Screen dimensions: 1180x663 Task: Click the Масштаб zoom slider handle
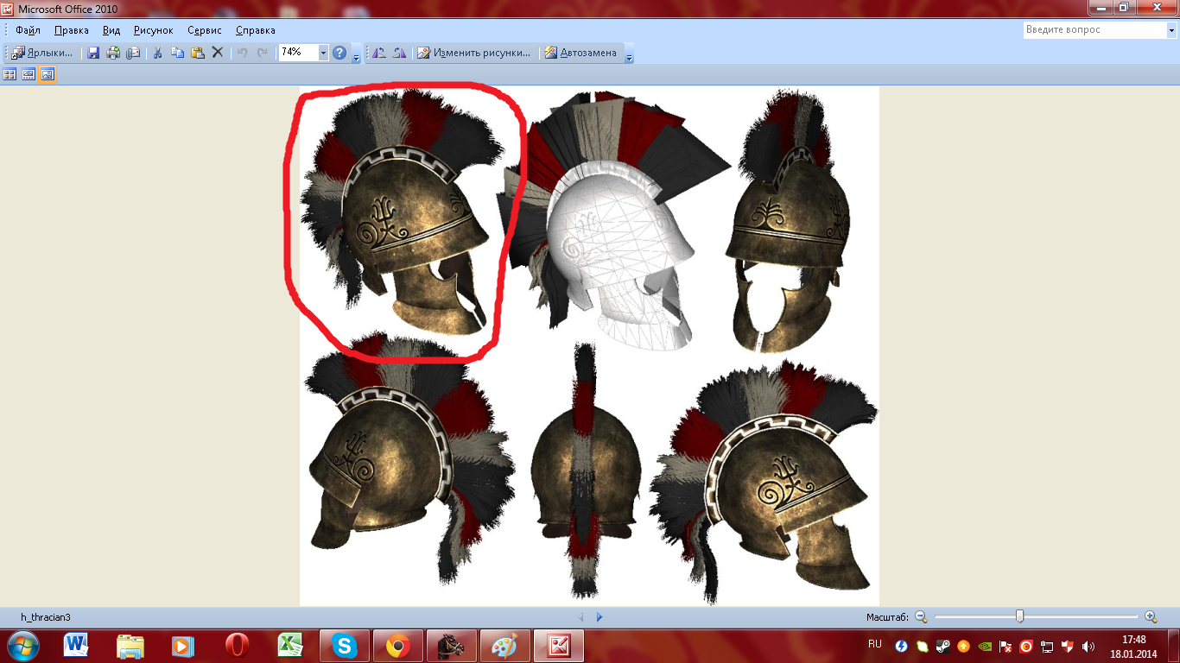click(1019, 616)
